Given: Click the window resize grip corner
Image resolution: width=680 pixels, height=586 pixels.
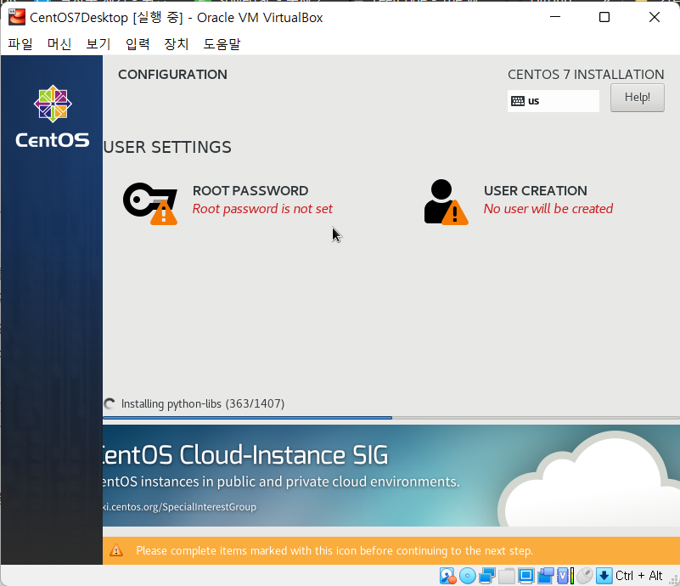Looking at the screenshot, I should click(x=673, y=579).
